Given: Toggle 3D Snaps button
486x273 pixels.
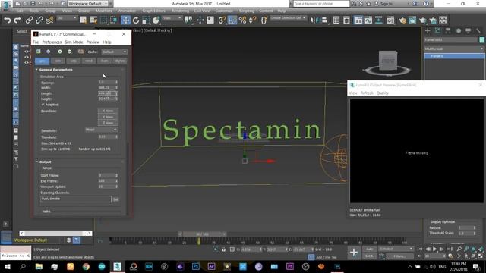Looking at the screenshot, I should click(x=222, y=20).
